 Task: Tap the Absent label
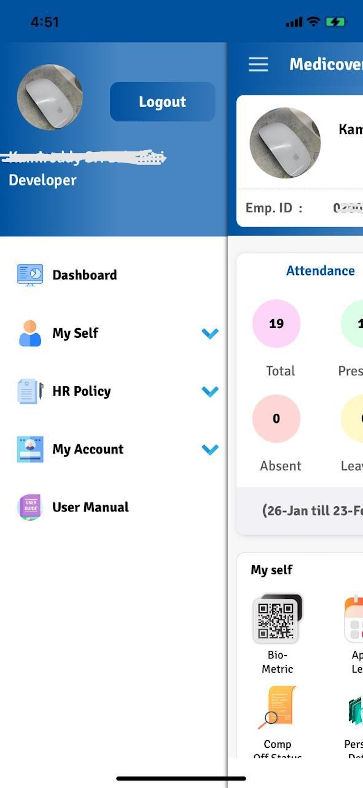[x=281, y=466]
